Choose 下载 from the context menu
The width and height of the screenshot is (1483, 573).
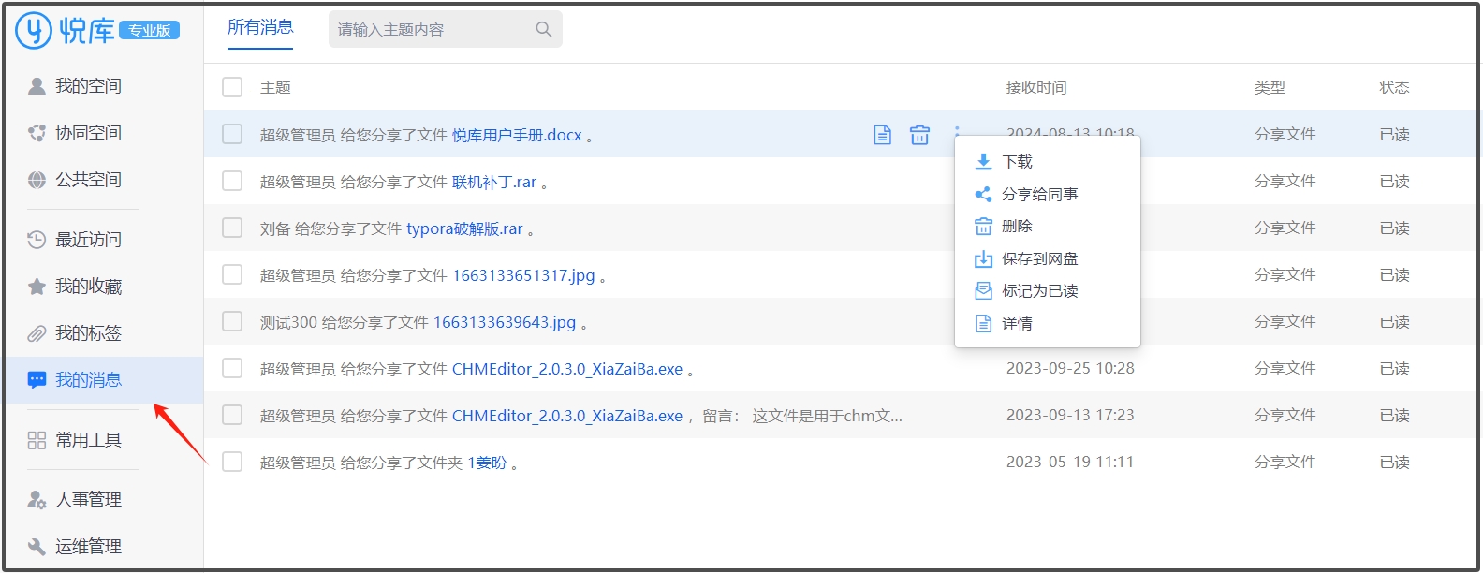click(x=1017, y=162)
